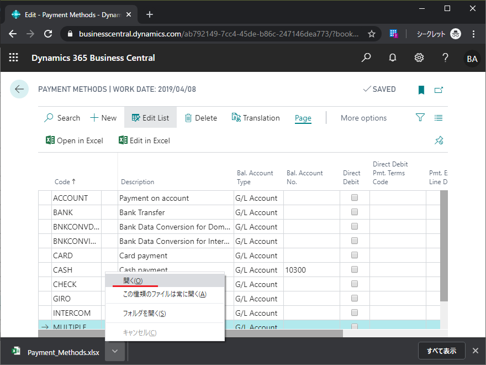
Task: Click the browser address bar URL
Action: [x=219, y=34]
